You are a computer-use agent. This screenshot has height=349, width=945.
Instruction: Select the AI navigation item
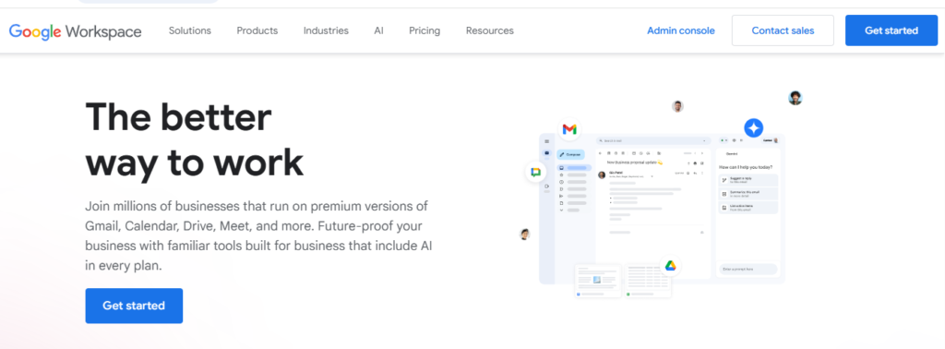click(378, 30)
